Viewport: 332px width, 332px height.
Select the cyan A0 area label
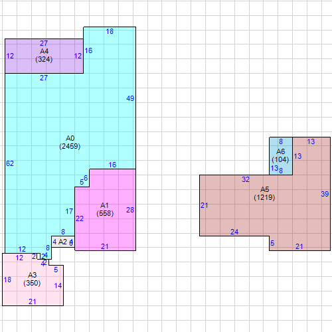tap(70, 138)
